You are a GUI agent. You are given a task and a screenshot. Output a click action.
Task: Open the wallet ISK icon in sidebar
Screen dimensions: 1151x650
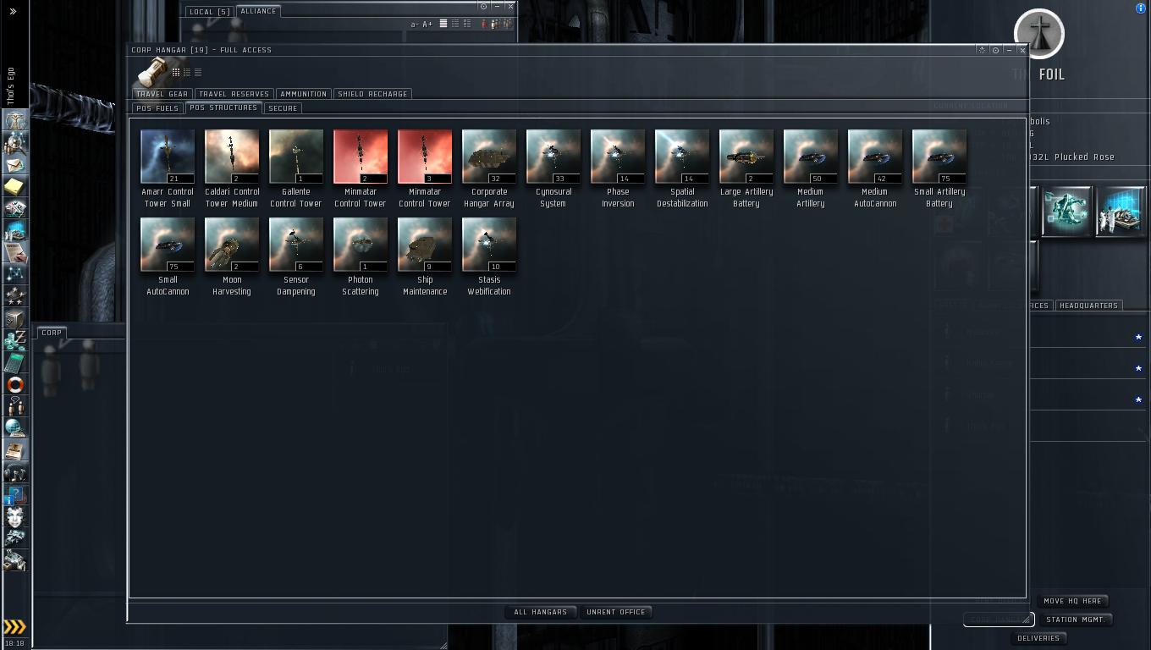coord(15,340)
